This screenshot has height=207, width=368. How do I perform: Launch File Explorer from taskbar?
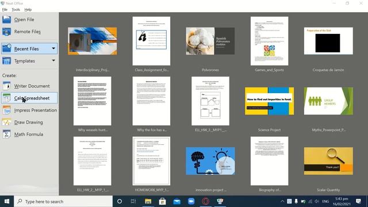coord(148,201)
